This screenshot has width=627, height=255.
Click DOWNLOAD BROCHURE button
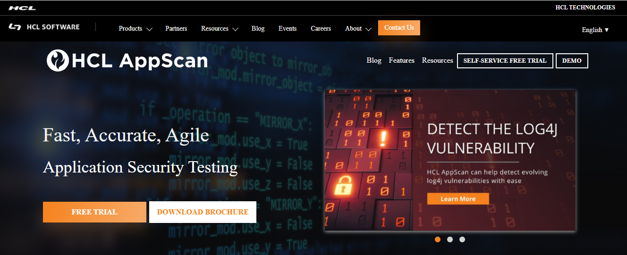click(203, 212)
